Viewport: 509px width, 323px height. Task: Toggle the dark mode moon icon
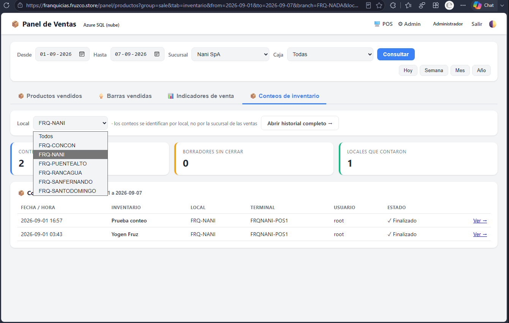[x=493, y=24]
